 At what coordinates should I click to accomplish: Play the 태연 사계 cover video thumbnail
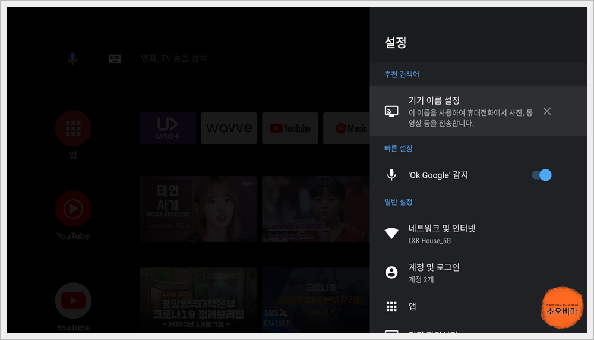point(198,209)
